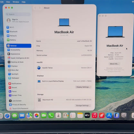Viewport: 134px width, 134px height.
Task: Open Apple Intelligence & Siri settings
Action: point(18,58)
